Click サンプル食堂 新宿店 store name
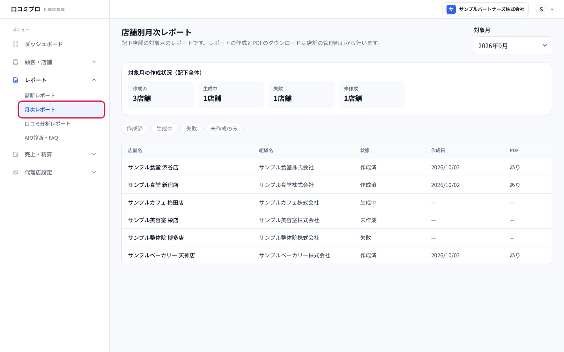Screen dimensions: 564x352 [153, 185]
